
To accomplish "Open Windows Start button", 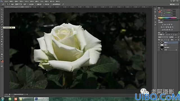I will 3,99.
